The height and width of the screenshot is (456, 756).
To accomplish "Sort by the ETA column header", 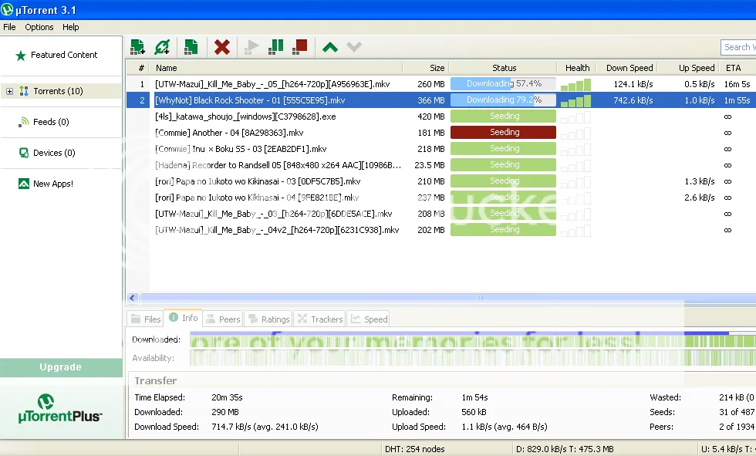I will coord(737,68).
